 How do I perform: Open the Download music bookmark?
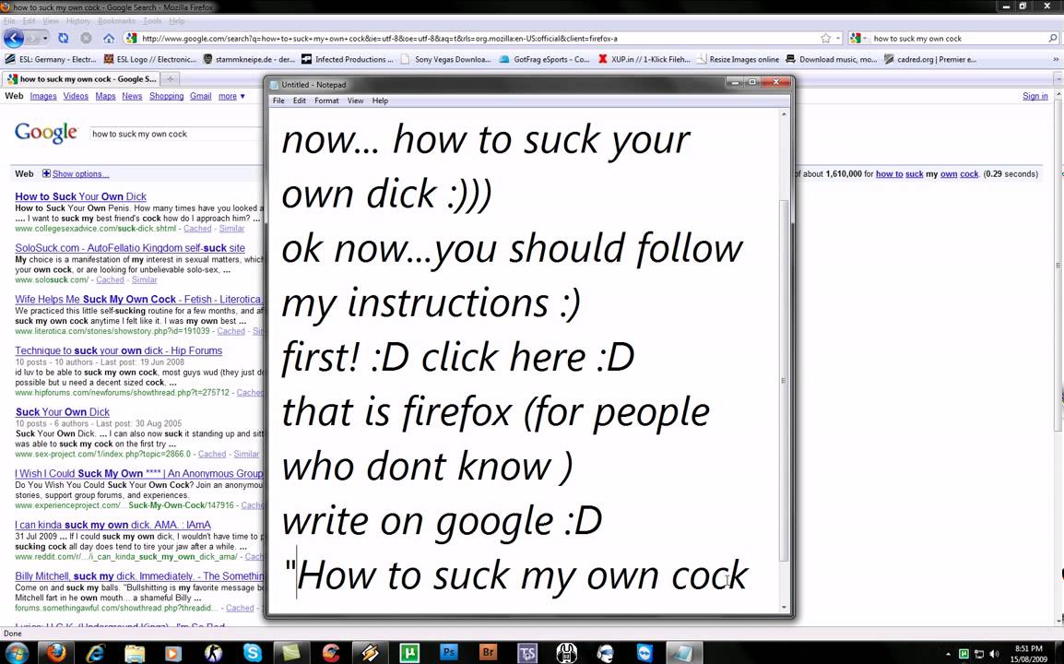[x=831, y=60]
